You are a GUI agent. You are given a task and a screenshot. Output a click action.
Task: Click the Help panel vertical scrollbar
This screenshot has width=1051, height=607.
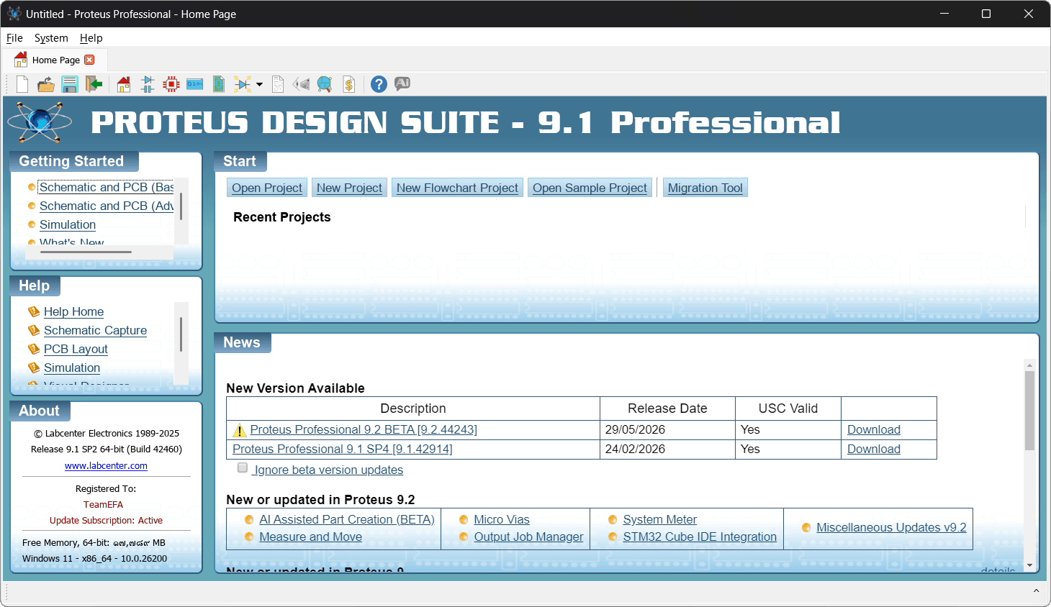coord(181,334)
